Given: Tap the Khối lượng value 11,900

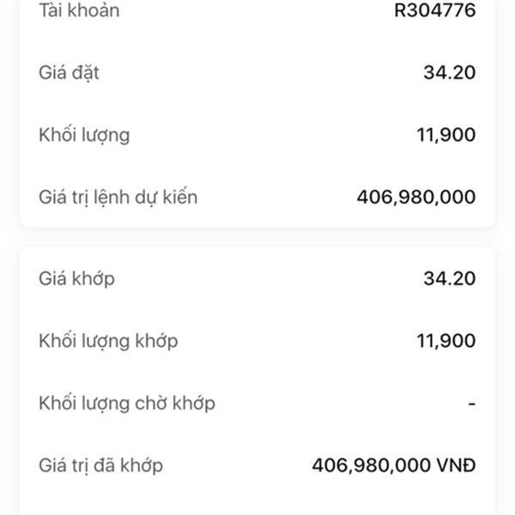Looking at the screenshot, I should tap(445, 135).
